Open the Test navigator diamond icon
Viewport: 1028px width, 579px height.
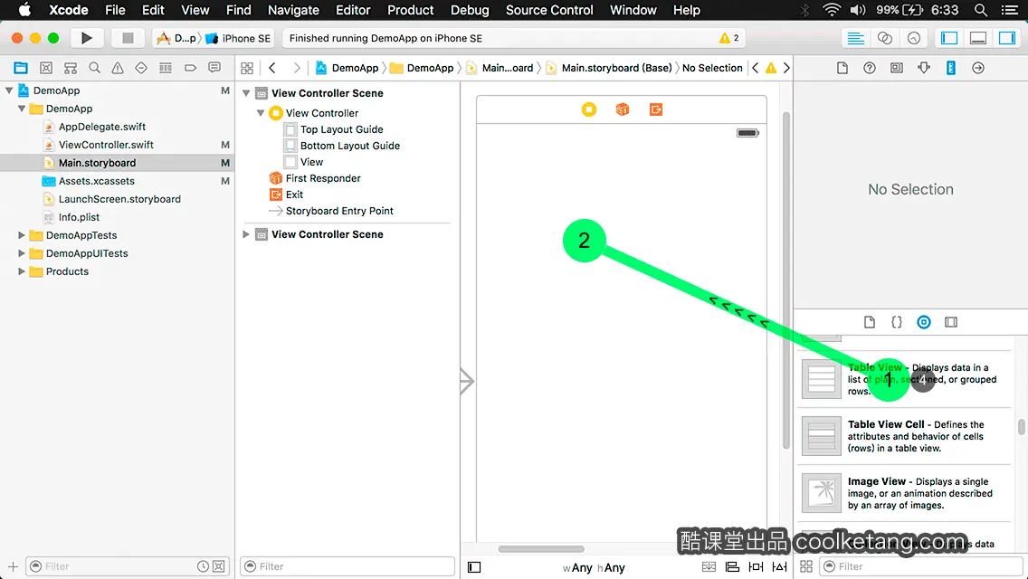tap(141, 68)
